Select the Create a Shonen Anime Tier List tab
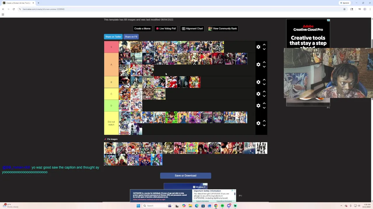This screenshot has height=209, width=373. [x=18, y=3]
